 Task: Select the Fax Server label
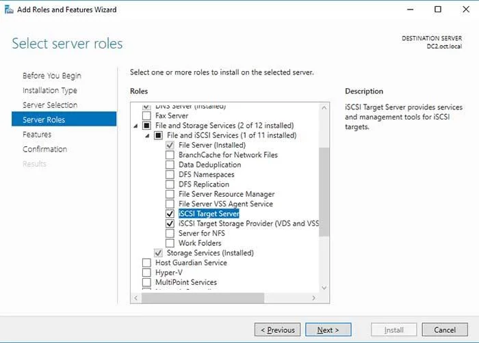tap(172, 115)
